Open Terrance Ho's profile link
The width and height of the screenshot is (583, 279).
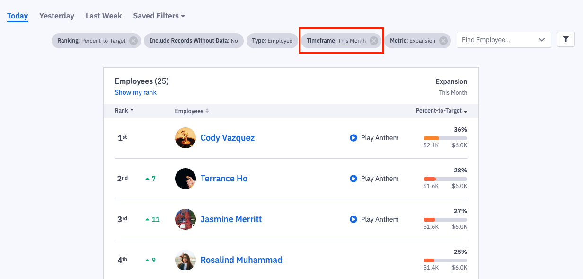coord(224,179)
